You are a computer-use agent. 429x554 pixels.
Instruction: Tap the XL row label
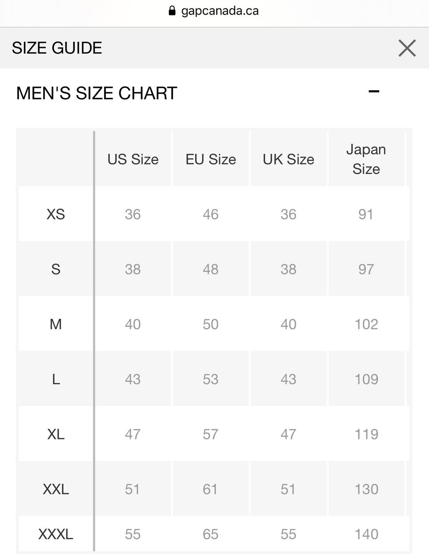coord(56,434)
